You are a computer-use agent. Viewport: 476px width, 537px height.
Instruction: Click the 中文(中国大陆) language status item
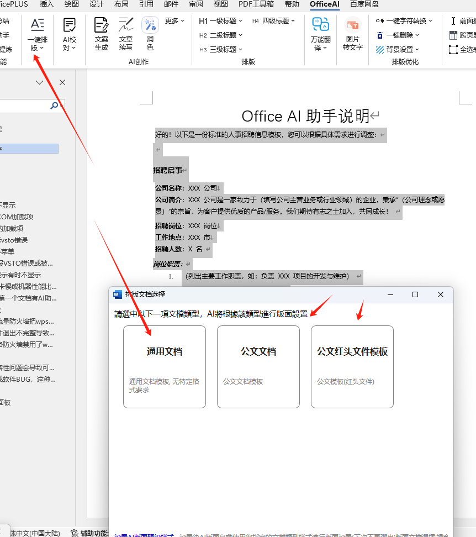pos(35,533)
